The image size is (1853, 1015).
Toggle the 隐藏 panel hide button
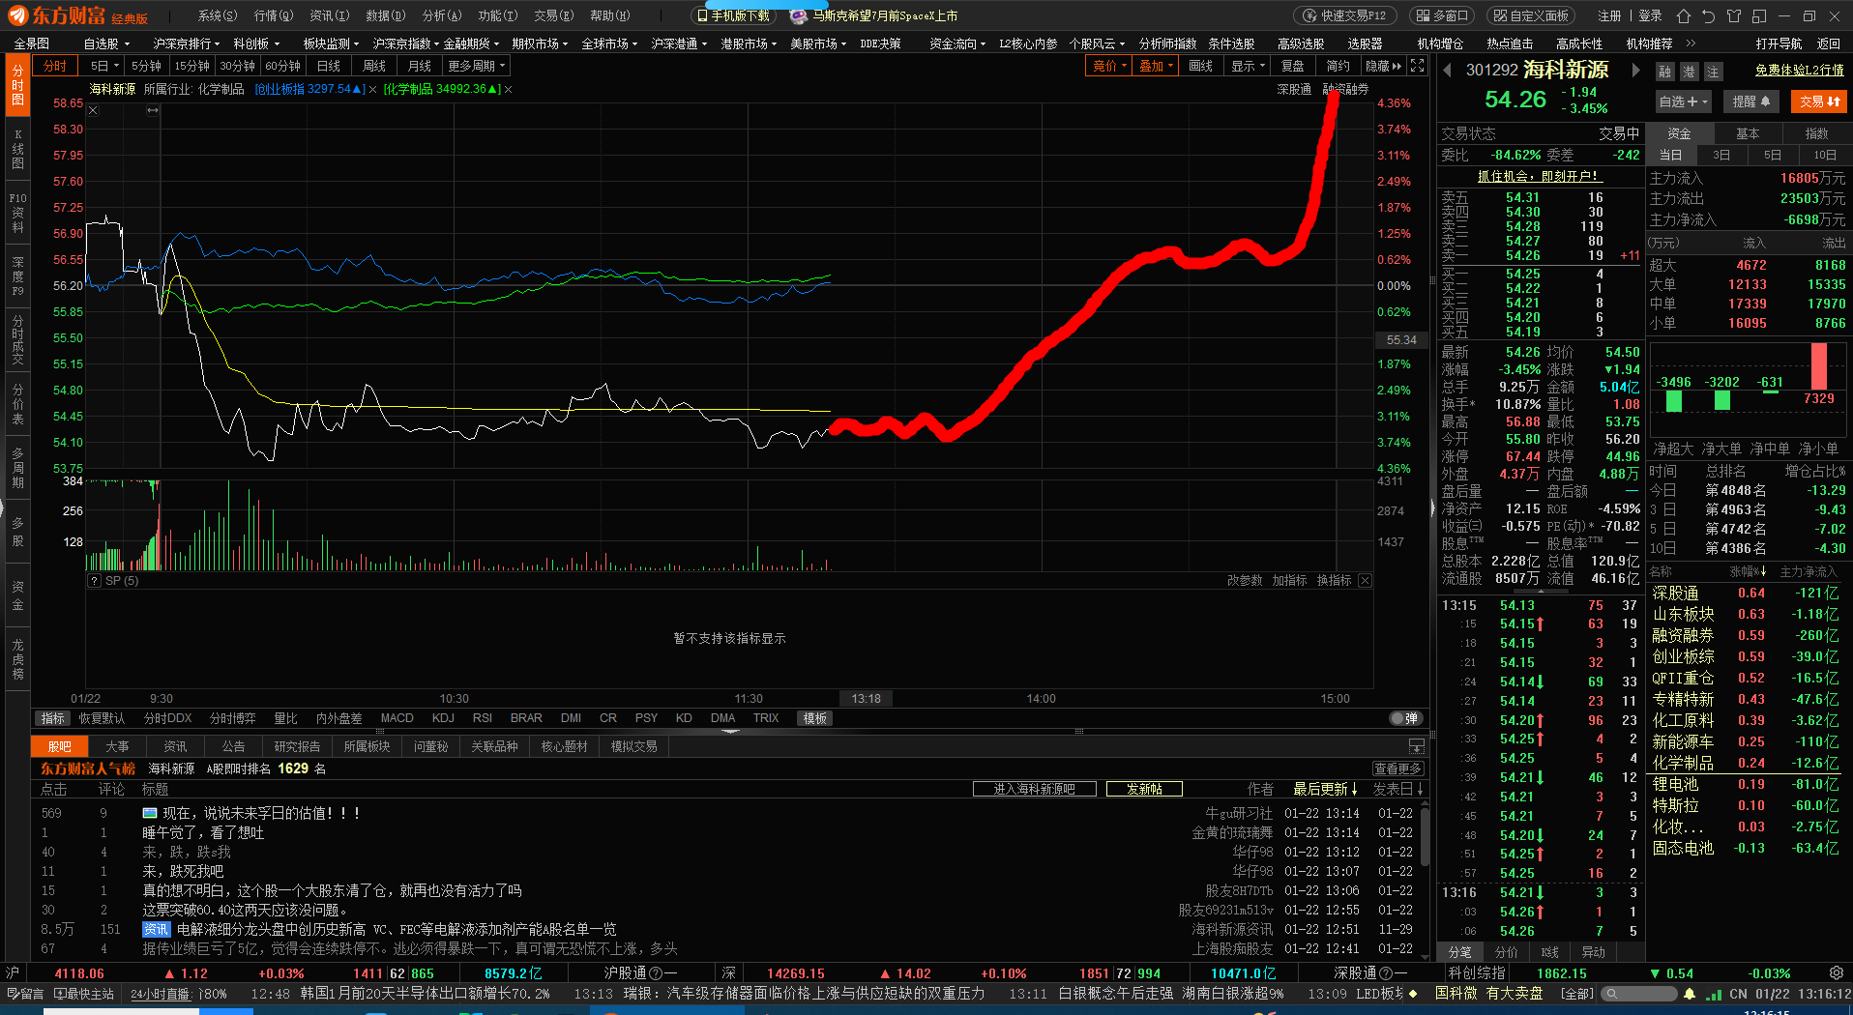pyautogui.click(x=1383, y=66)
